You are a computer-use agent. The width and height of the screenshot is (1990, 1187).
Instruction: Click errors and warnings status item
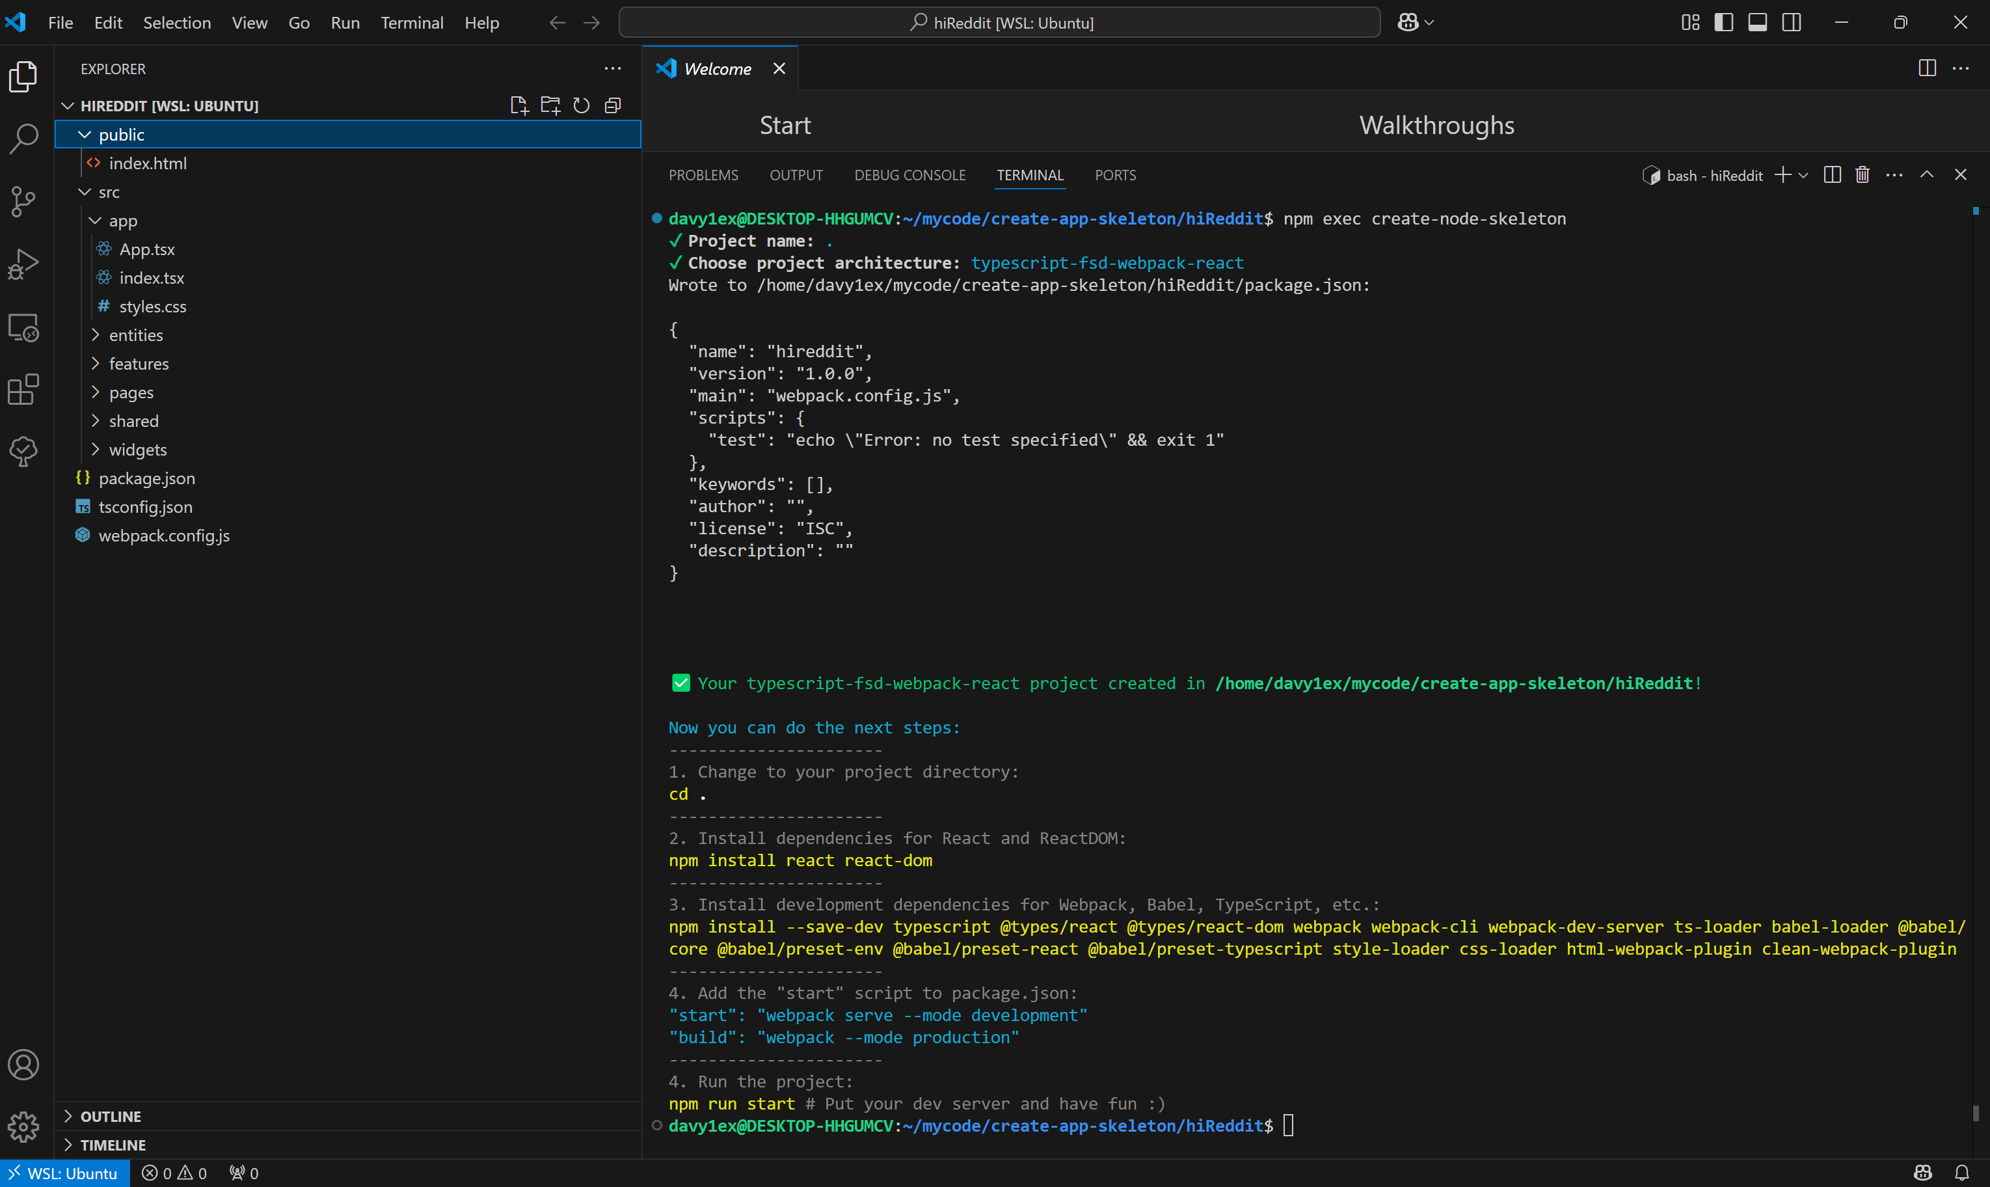click(x=174, y=1173)
